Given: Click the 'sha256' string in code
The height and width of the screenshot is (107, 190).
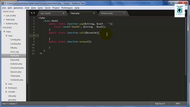Looking at the screenshot, I should pyautogui.click(x=75, y=27).
